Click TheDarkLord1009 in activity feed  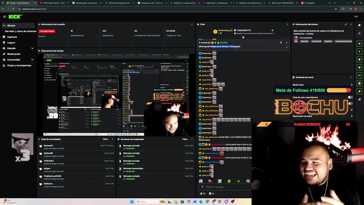pos(52,176)
